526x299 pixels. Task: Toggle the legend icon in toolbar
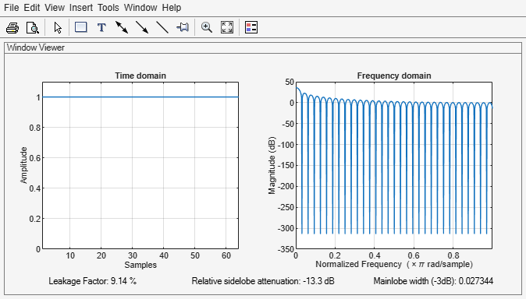(251, 27)
